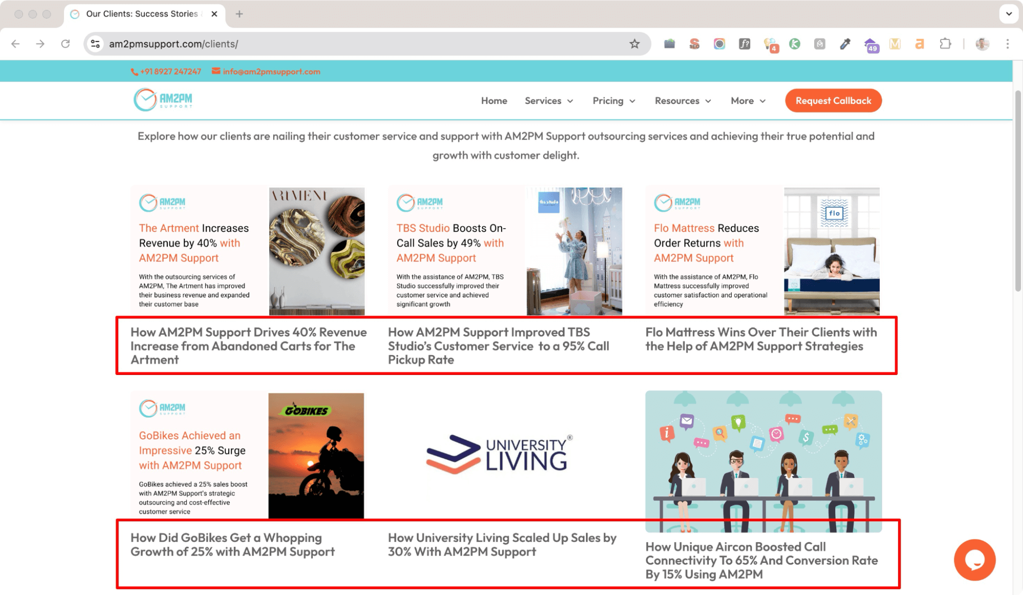Open the tab search chevron
Image resolution: width=1023 pixels, height=595 pixels.
pyautogui.click(x=1009, y=14)
